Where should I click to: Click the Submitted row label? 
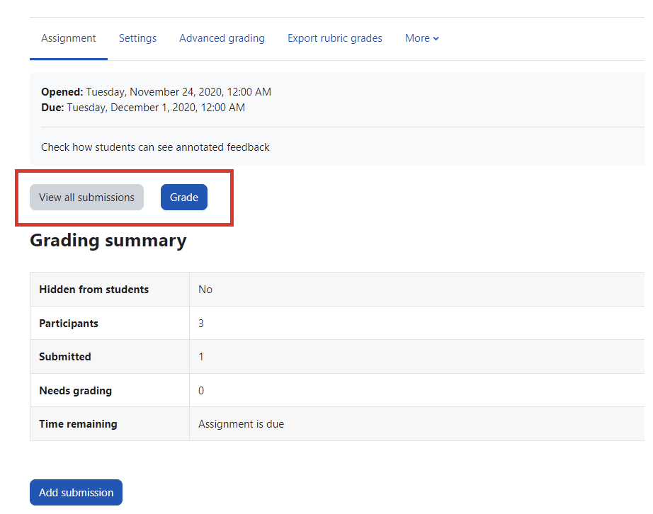65,357
